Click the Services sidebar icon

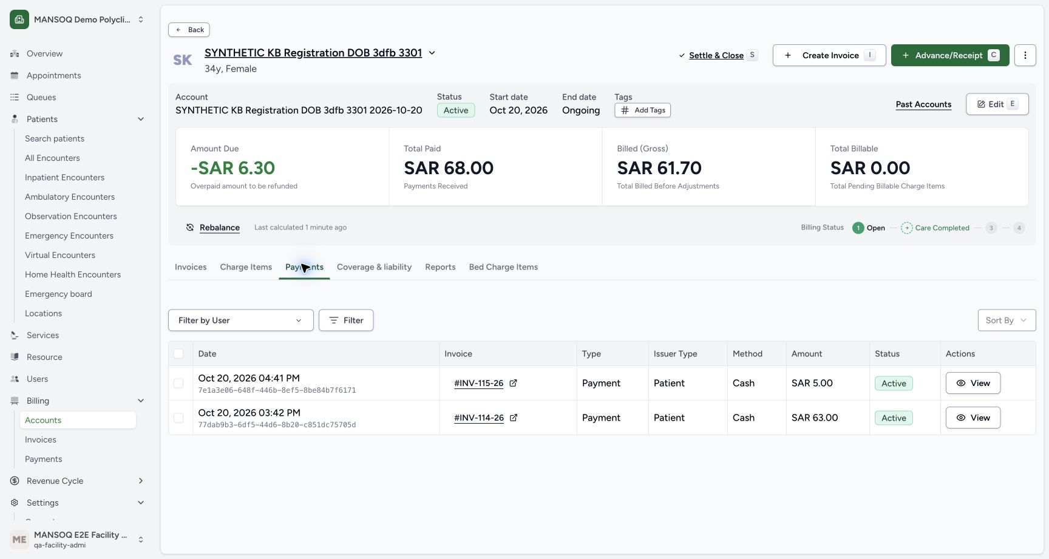click(x=15, y=335)
